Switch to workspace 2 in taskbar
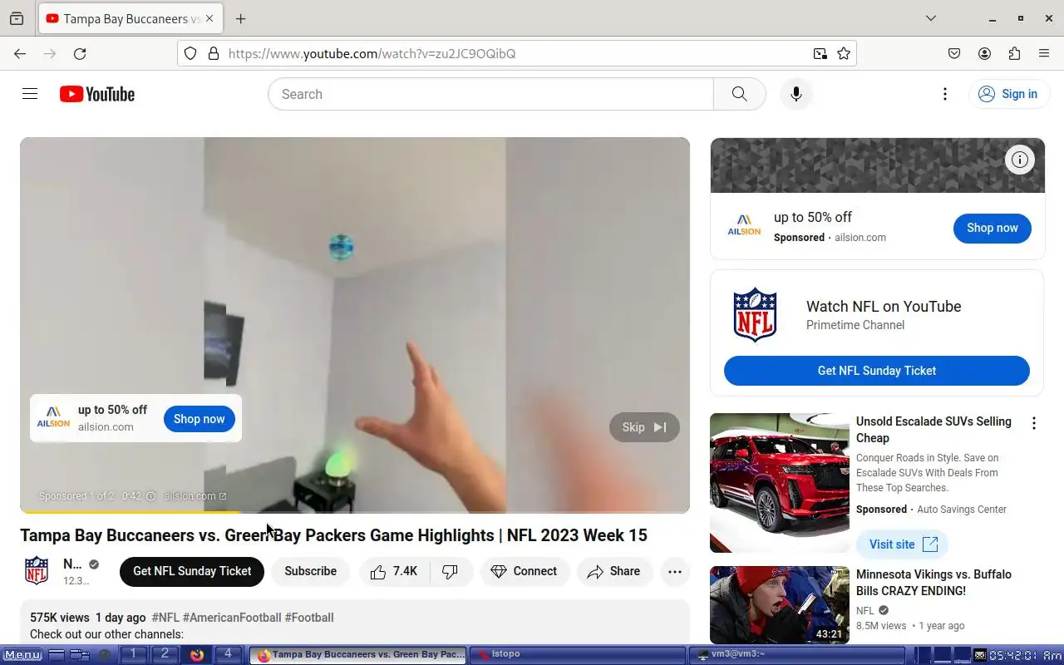This screenshot has width=1064, height=665. click(x=165, y=654)
